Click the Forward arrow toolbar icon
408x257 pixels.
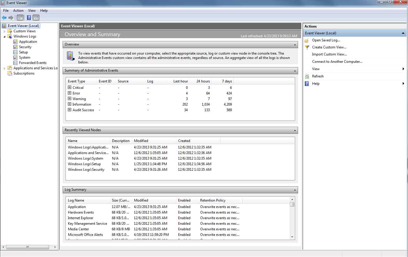pos(11,18)
